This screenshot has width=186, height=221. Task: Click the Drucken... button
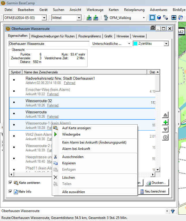coord(157,183)
